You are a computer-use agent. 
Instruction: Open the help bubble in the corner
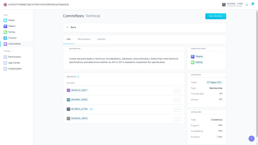[x=251, y=138]
